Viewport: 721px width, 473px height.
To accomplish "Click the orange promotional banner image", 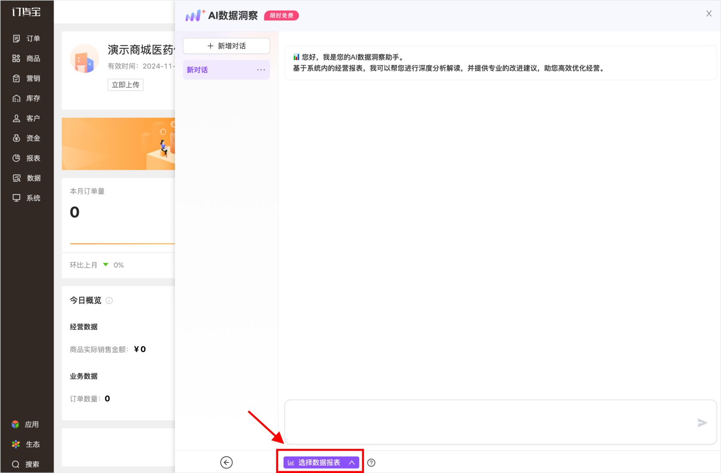I will click(118, 144).
